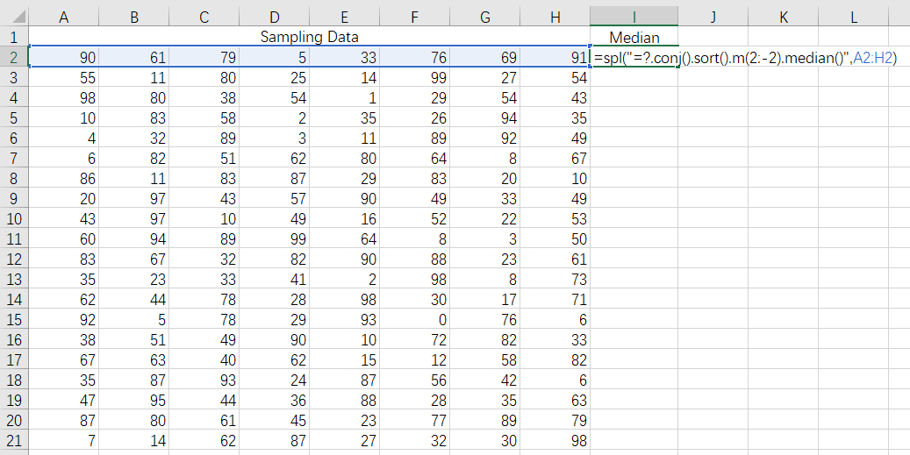The height and width of the screenshot is (455, 910).
Task: Select row 17 header
Action: coord(15,359)
